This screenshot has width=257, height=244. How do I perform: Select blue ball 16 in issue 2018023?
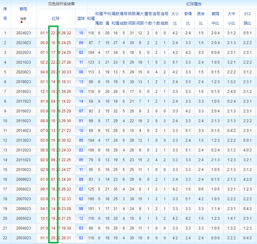(81, 92)
